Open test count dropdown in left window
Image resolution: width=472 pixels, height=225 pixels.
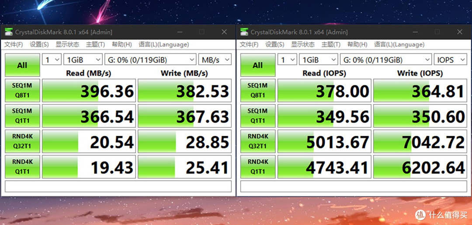tap(52, 60)
